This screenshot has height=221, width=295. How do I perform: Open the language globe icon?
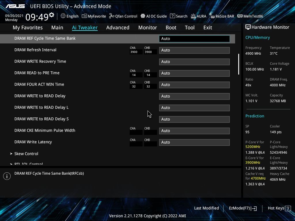click(63, 16)
